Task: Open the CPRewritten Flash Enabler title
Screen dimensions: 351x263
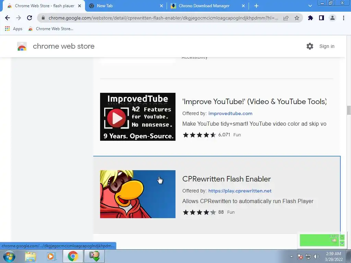Action: (x=226, y=179)
